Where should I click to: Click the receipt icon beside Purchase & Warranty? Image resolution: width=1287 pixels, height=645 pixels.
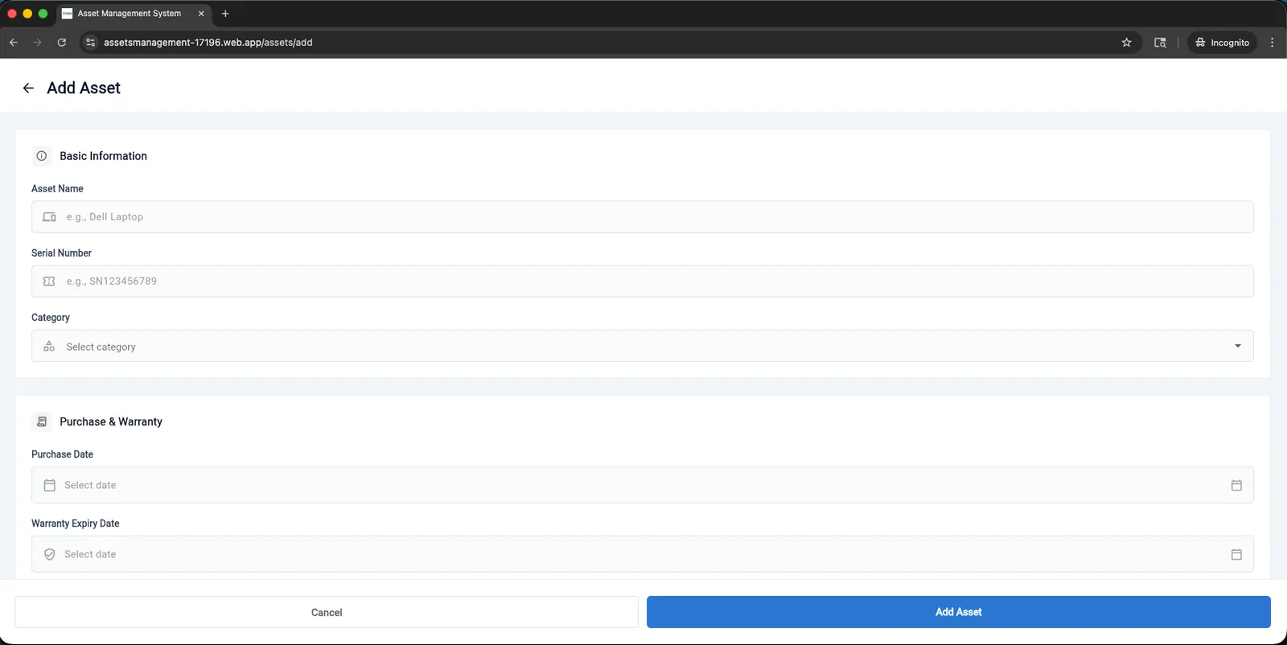tap(42, 421)
